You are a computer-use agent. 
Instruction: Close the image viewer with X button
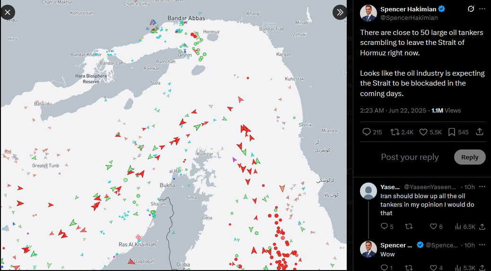pos(8,12)
